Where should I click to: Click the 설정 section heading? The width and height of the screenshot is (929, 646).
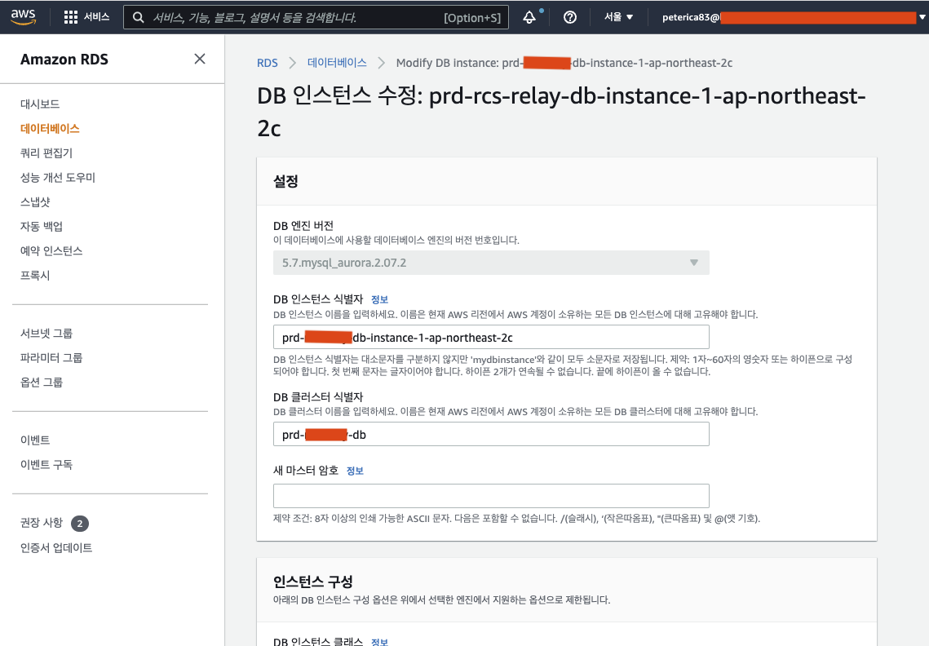coord(285,181)
